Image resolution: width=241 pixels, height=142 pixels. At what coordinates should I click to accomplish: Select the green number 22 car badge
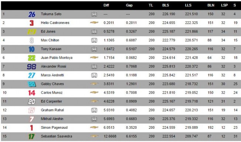point(32,58)
